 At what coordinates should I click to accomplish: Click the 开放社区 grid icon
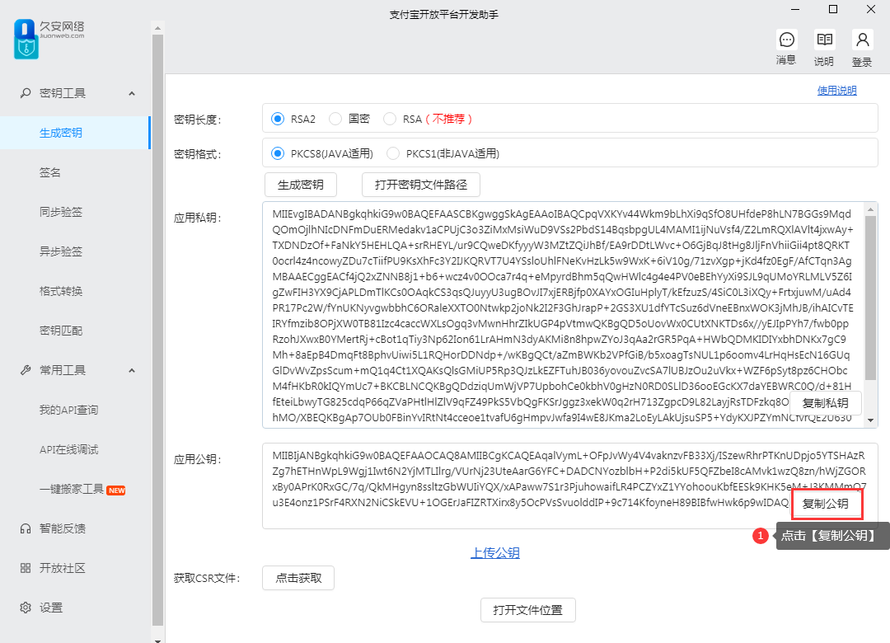25,568
